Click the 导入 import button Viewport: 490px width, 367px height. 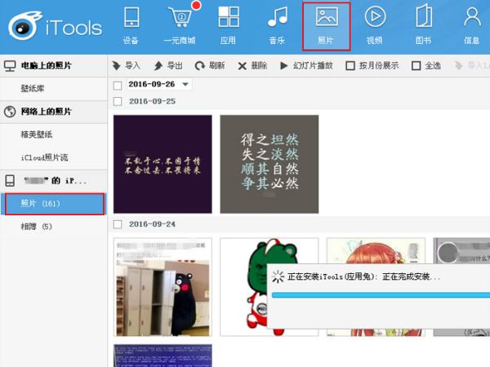(x=127, y=66)
